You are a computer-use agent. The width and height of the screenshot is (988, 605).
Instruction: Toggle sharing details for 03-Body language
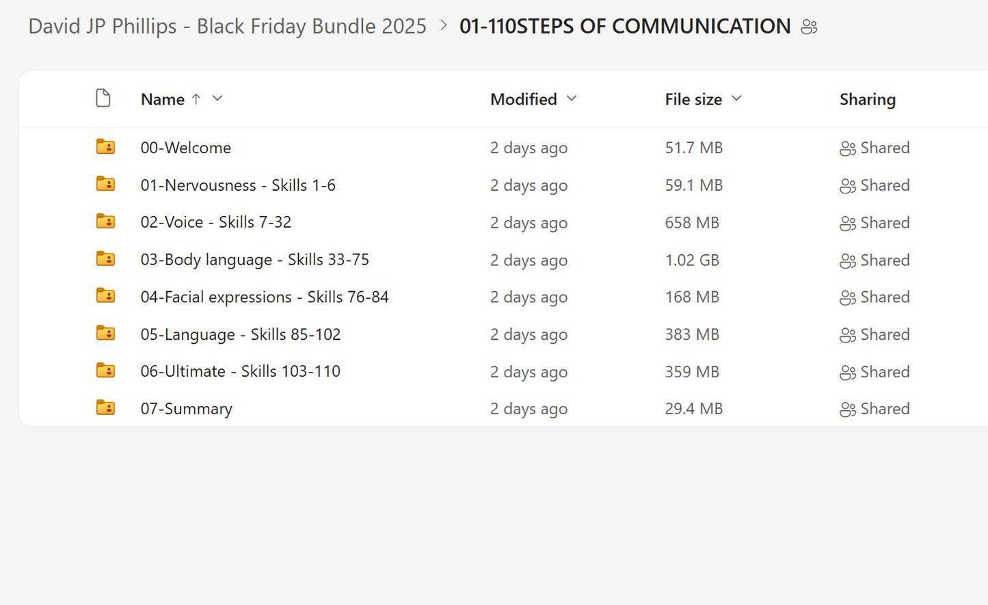848,260
